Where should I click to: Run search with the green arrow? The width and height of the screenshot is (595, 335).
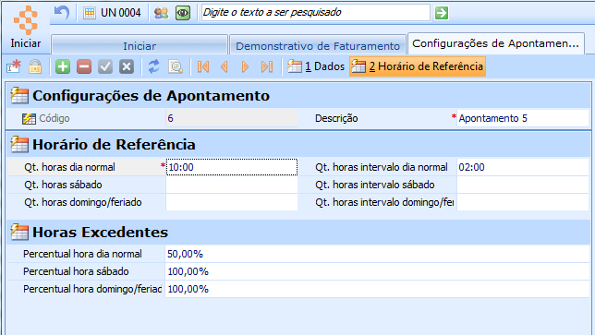point(442,13)
